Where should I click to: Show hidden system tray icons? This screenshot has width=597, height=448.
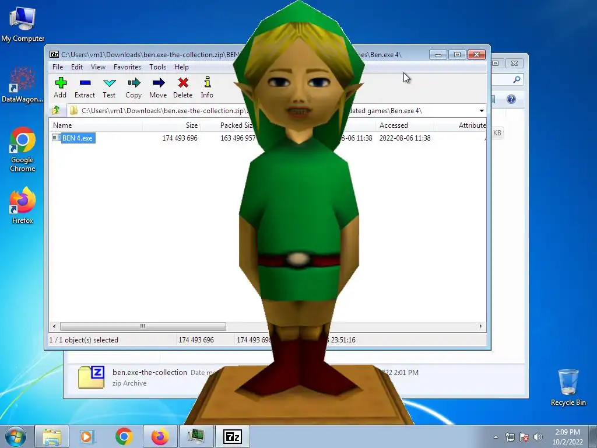pos(496,437)
